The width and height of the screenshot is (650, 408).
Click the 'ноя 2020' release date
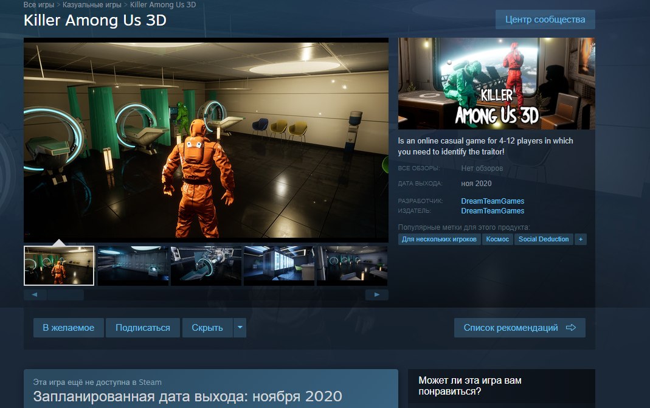tap(476, 184)
